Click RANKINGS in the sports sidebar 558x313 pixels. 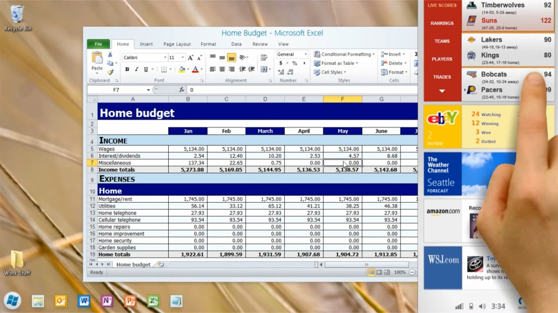click(442, 23)
